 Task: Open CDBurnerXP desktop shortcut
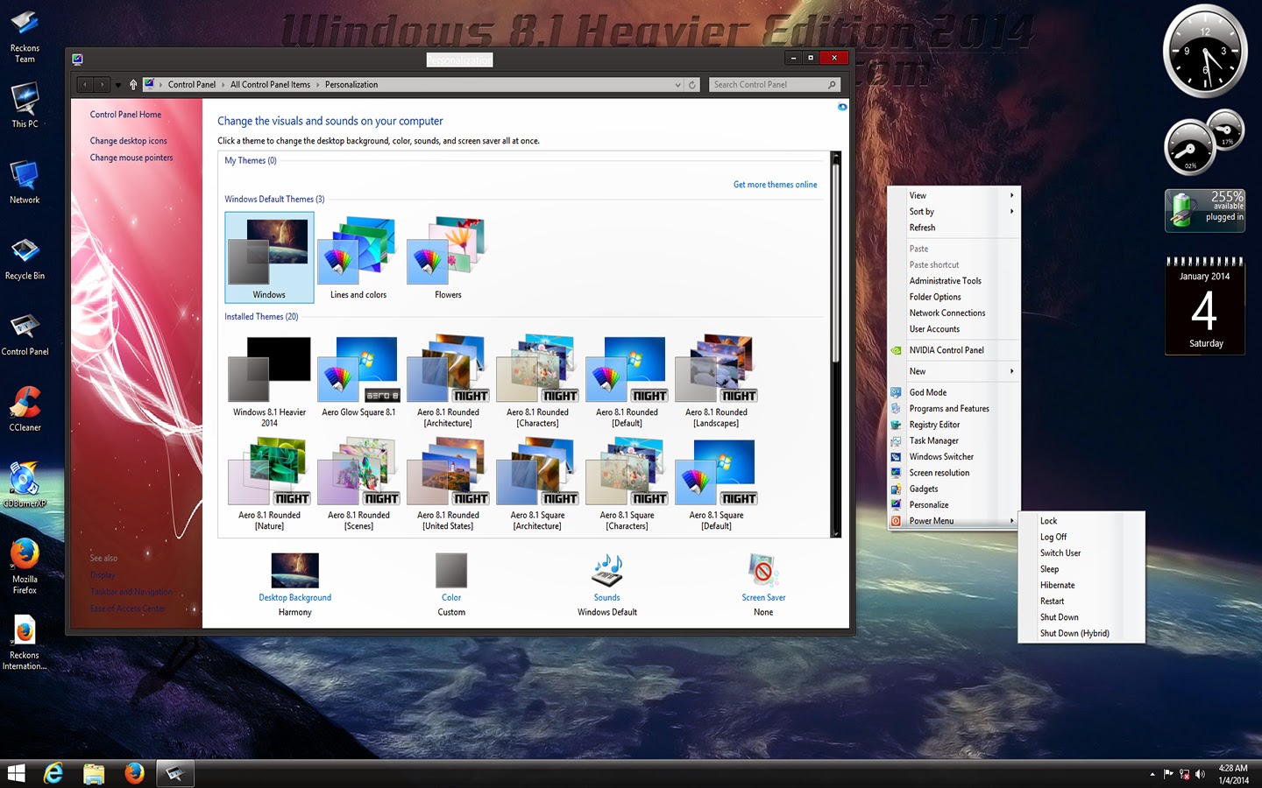pos(25,484)
